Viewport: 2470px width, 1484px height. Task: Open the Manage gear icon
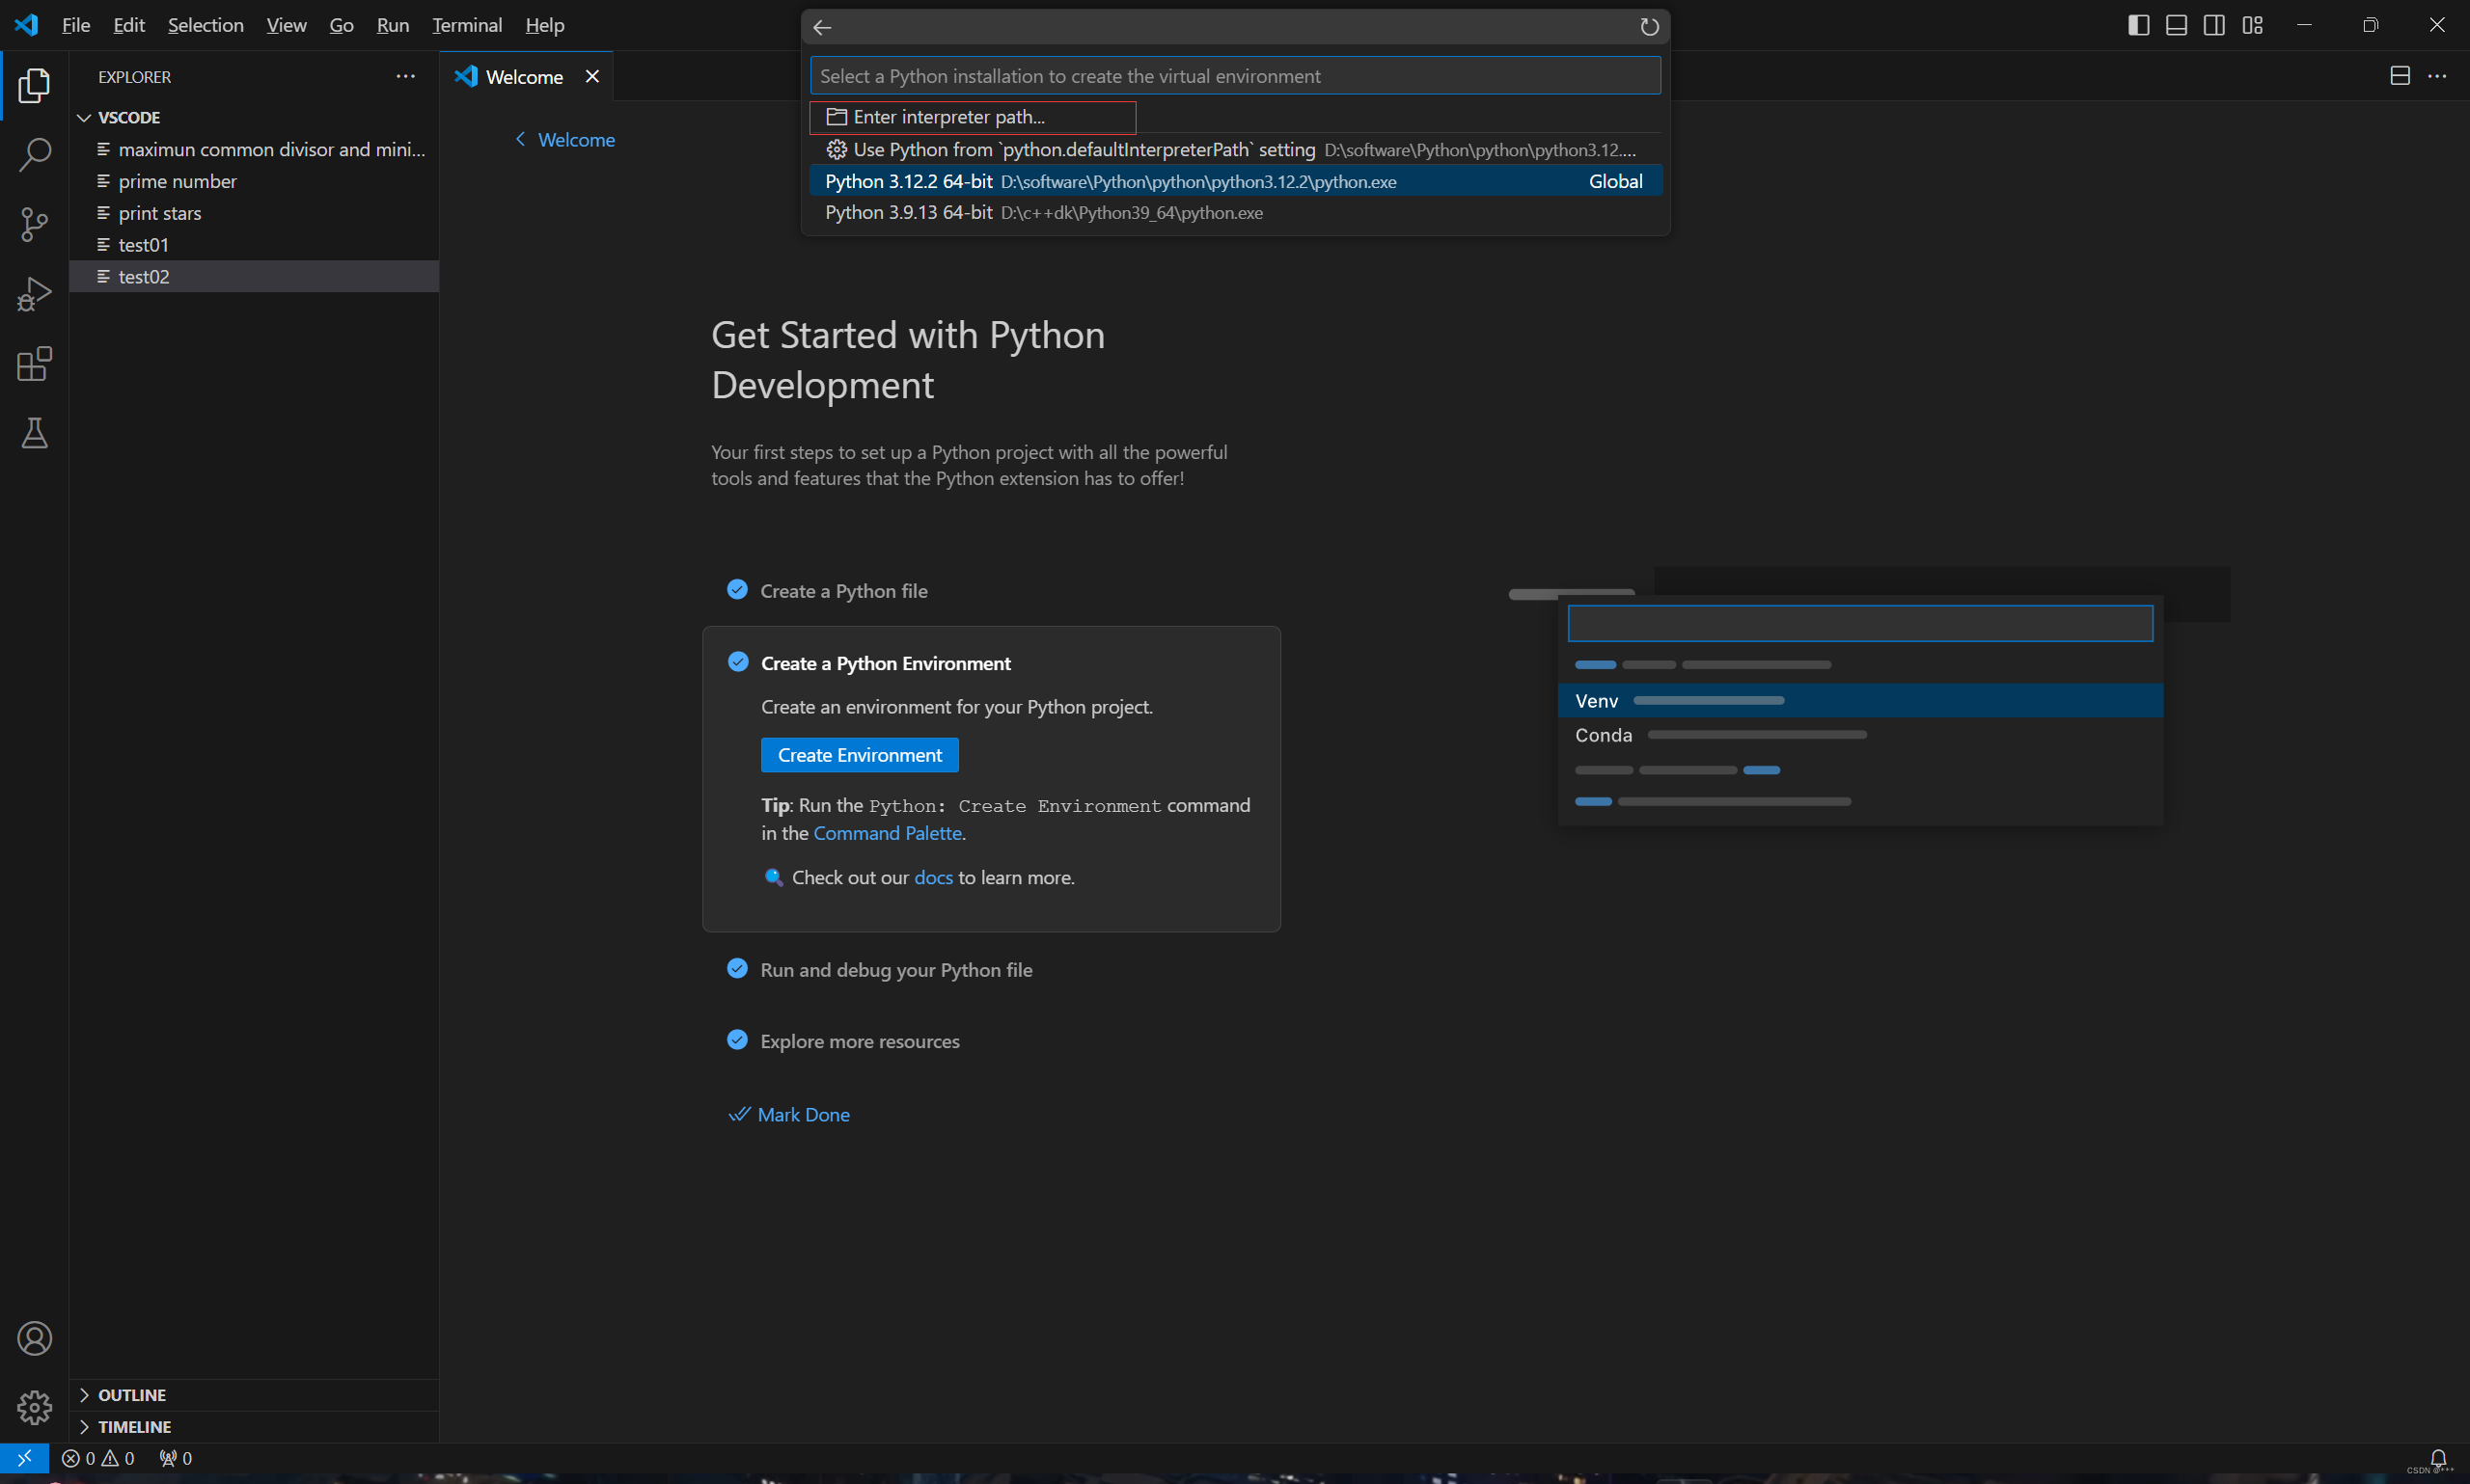click(x=34, y=1407)
